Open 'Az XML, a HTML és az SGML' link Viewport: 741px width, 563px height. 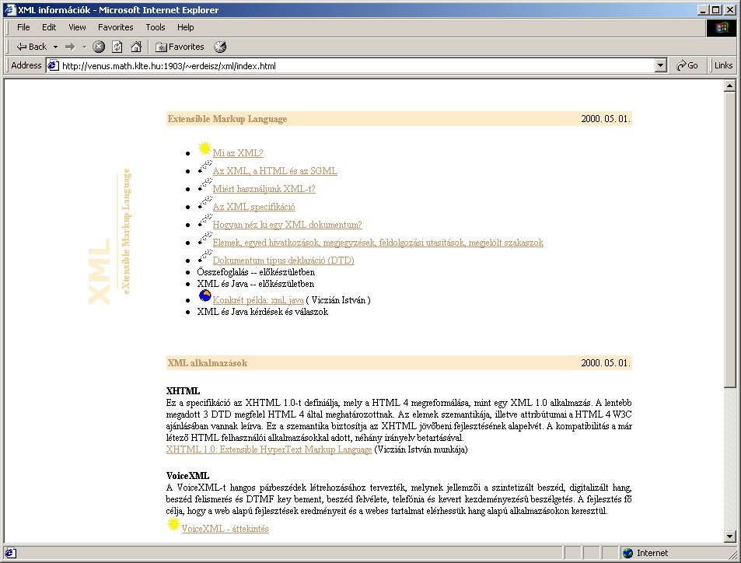pyautogui.click(x=275, y=170)
